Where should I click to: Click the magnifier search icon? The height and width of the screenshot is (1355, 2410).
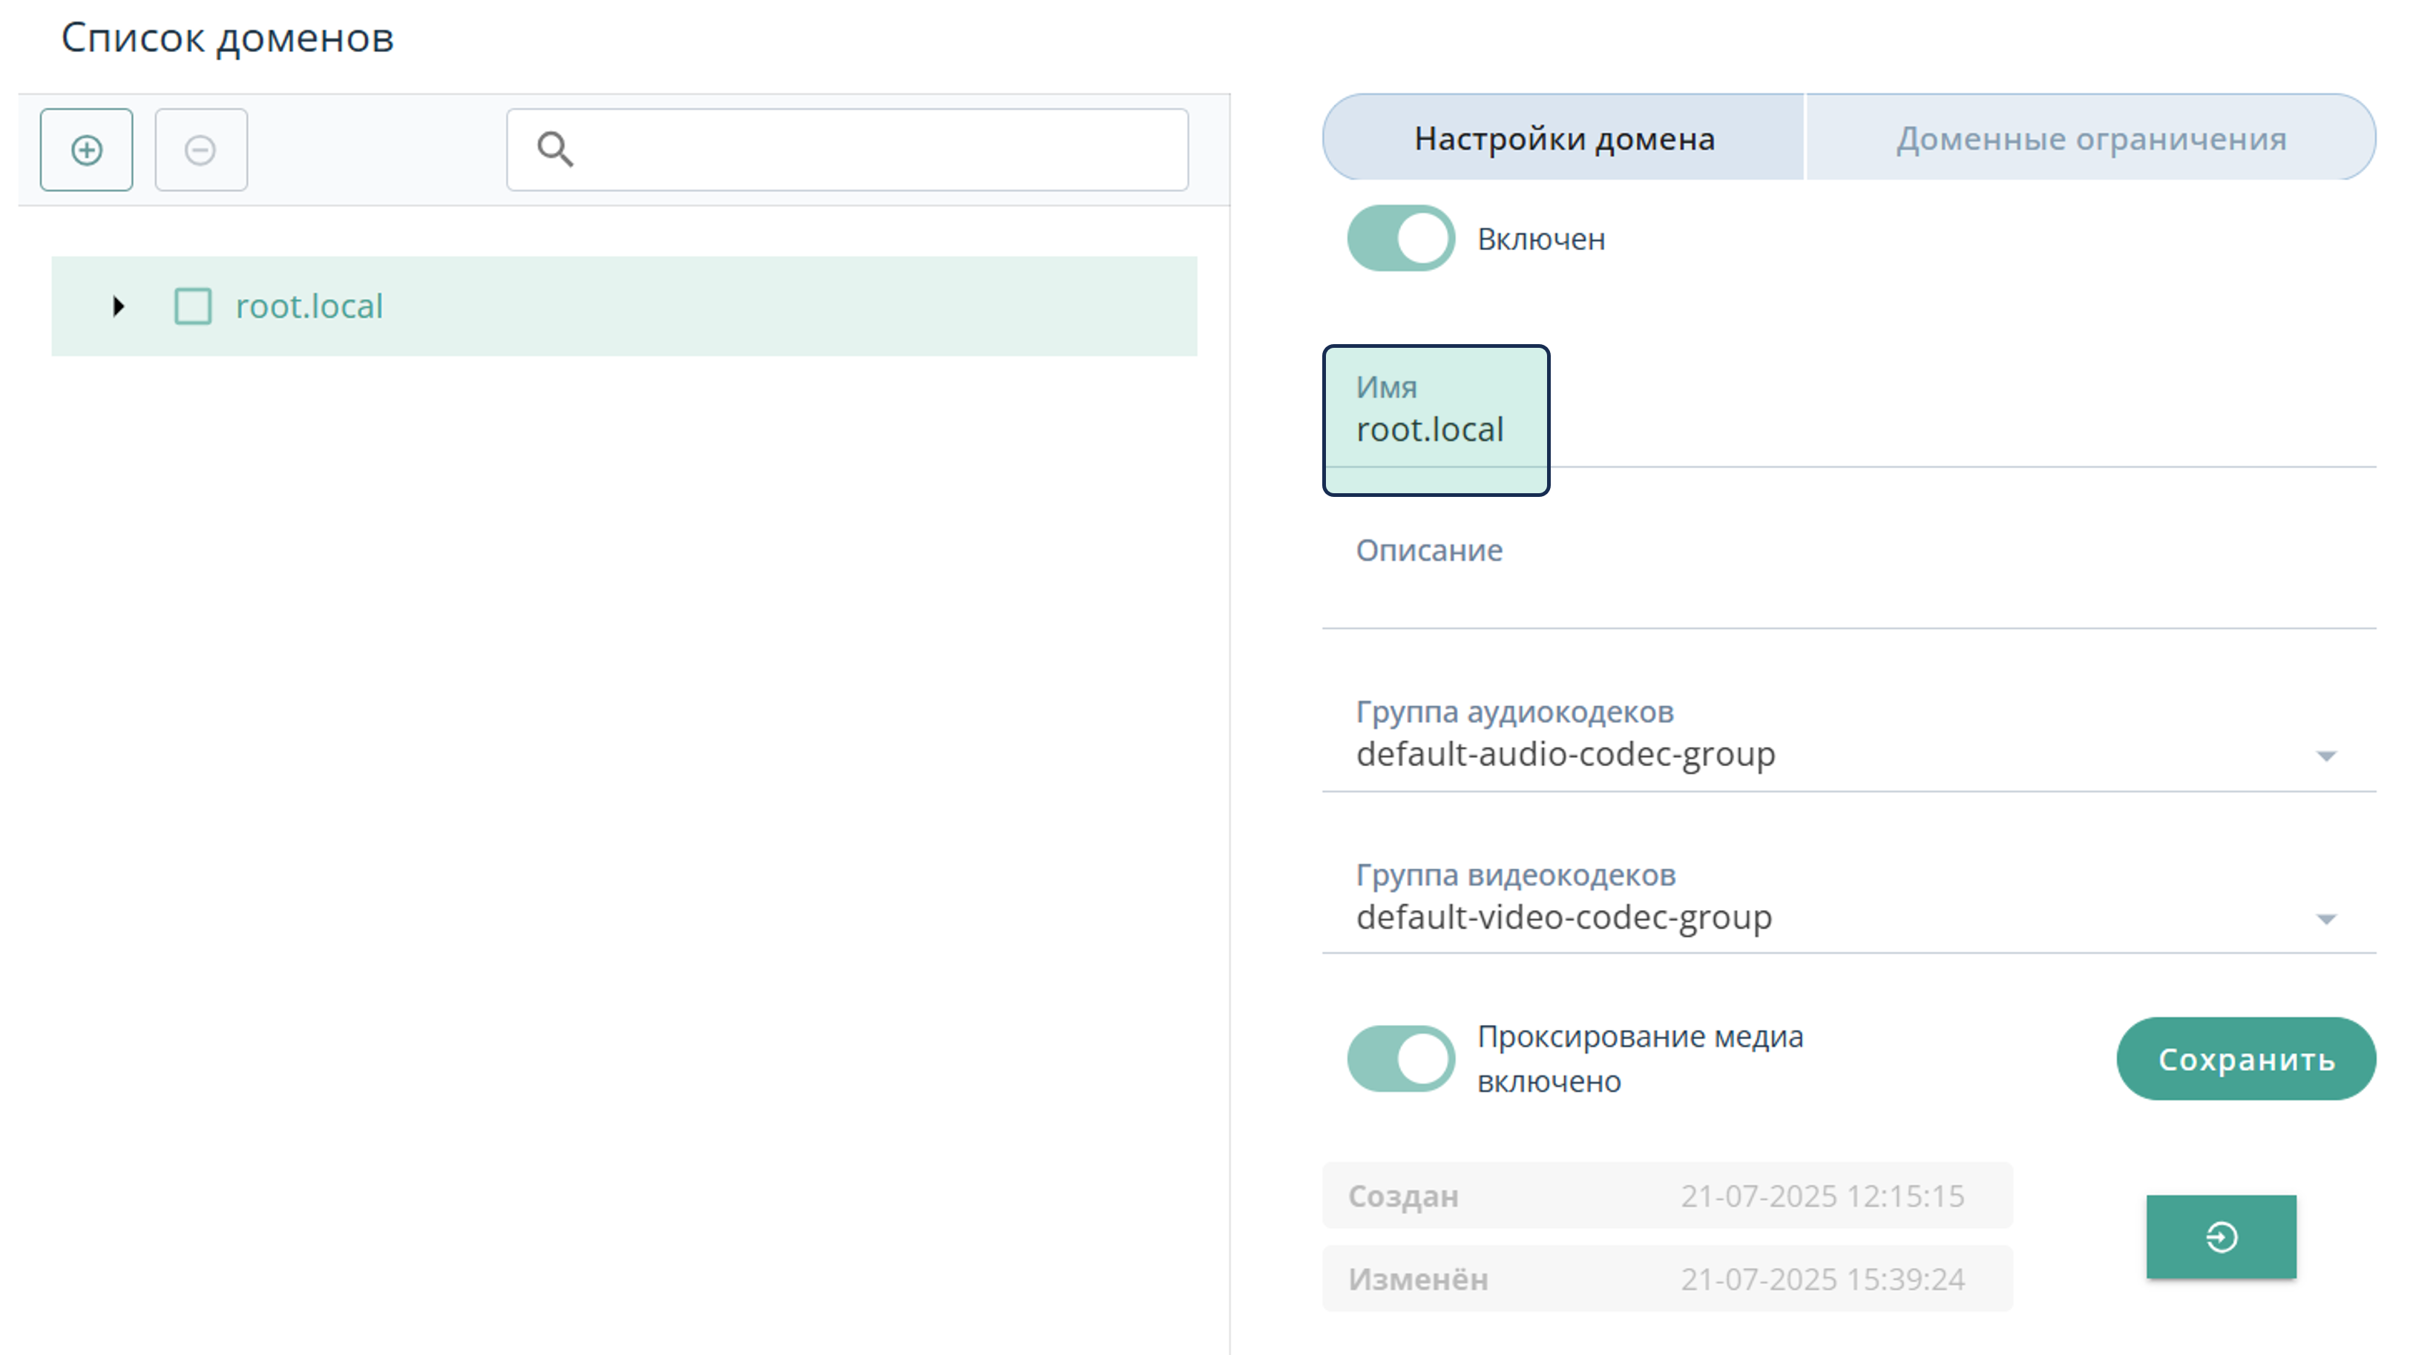pyautogui.click(x=555, y=148)
